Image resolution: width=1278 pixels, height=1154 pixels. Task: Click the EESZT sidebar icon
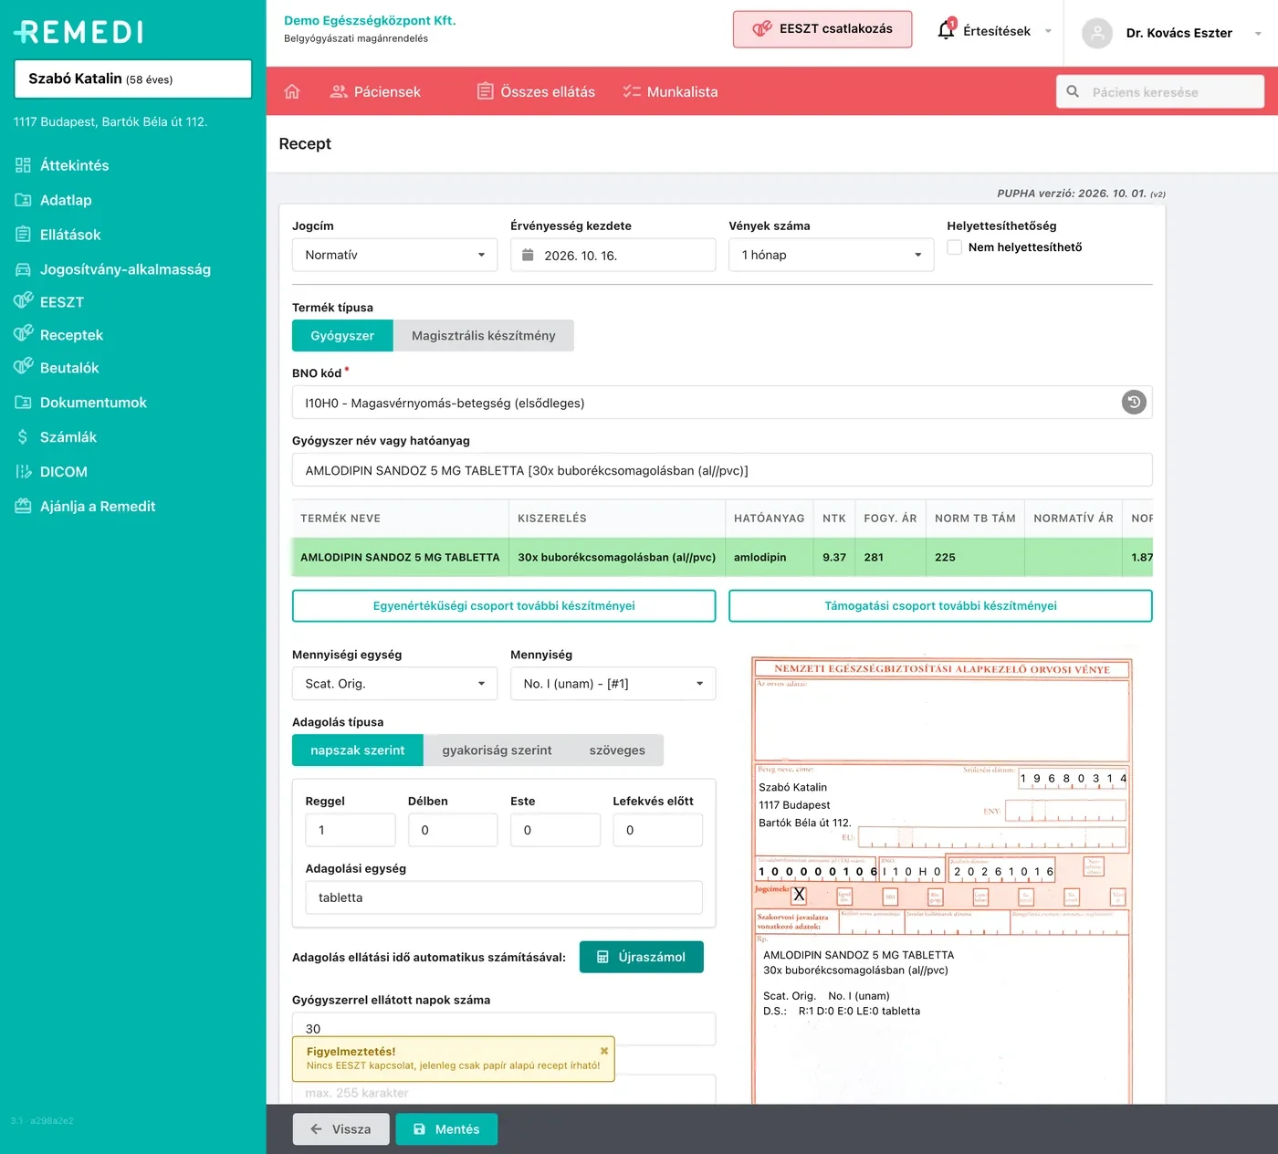click(x=23, y=300)
